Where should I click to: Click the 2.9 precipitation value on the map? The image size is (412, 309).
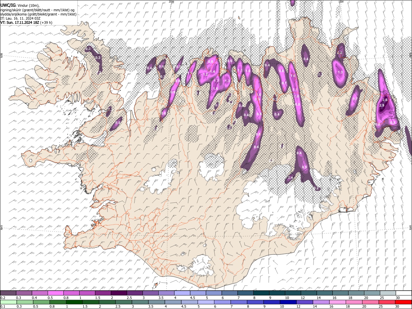[382, 106]
